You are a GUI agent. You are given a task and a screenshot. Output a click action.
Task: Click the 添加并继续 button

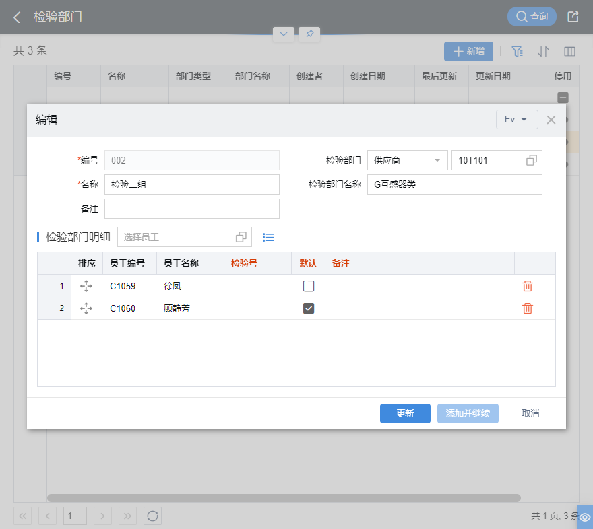pos(468,413)
